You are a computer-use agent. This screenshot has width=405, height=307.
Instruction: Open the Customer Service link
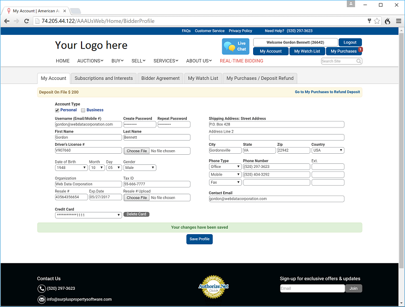210,31
